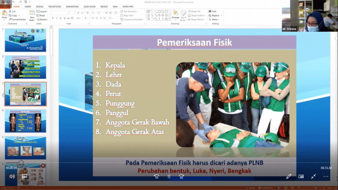Screen dimensions: 338x190
Task: Open the Select dropdown in Editing
Action: [214, 19]
